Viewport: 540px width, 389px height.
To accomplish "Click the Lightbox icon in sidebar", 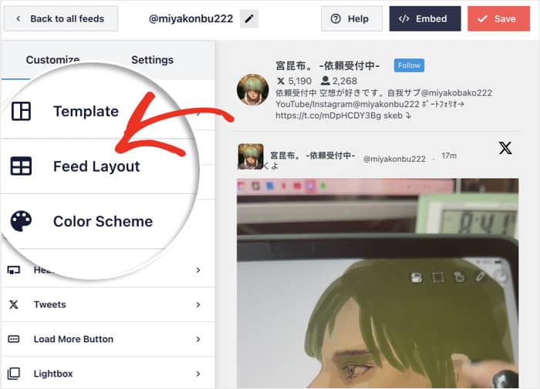I will click(x=14, y=374).
